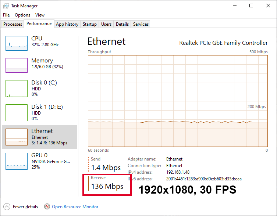Screen dimensions: 277x216
Task: Click the Open Resource Monitor link
Action: [75, 207]
